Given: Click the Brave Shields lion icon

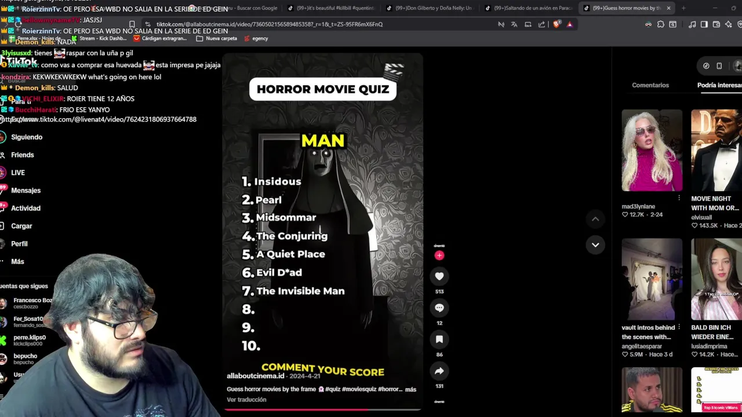Looking at the screenshot, I should [x=556, y=24].
